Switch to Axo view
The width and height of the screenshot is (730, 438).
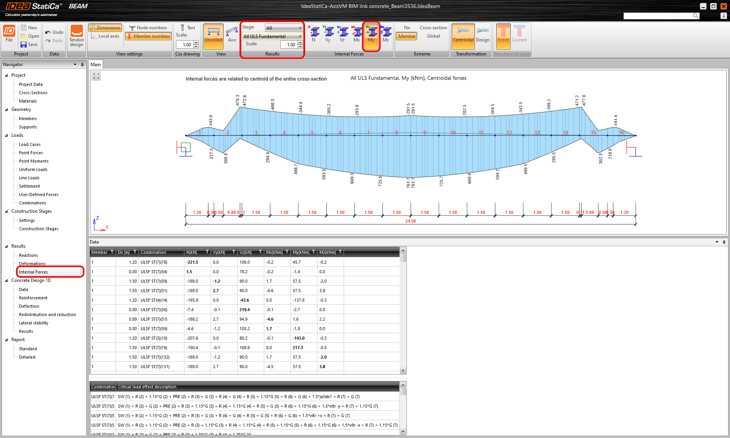pyautogui.click(x=232, y=34)
